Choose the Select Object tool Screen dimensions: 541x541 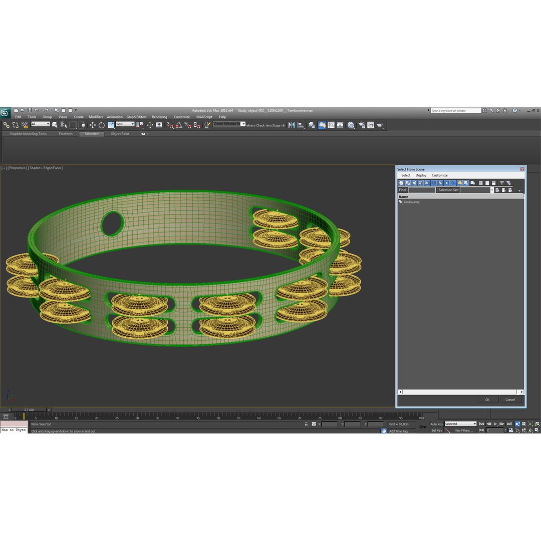(55, 125)
